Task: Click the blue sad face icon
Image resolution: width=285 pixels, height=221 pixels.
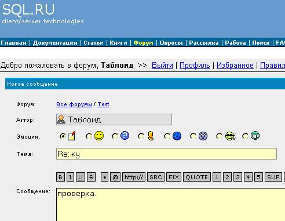Action: coord(177,136)
